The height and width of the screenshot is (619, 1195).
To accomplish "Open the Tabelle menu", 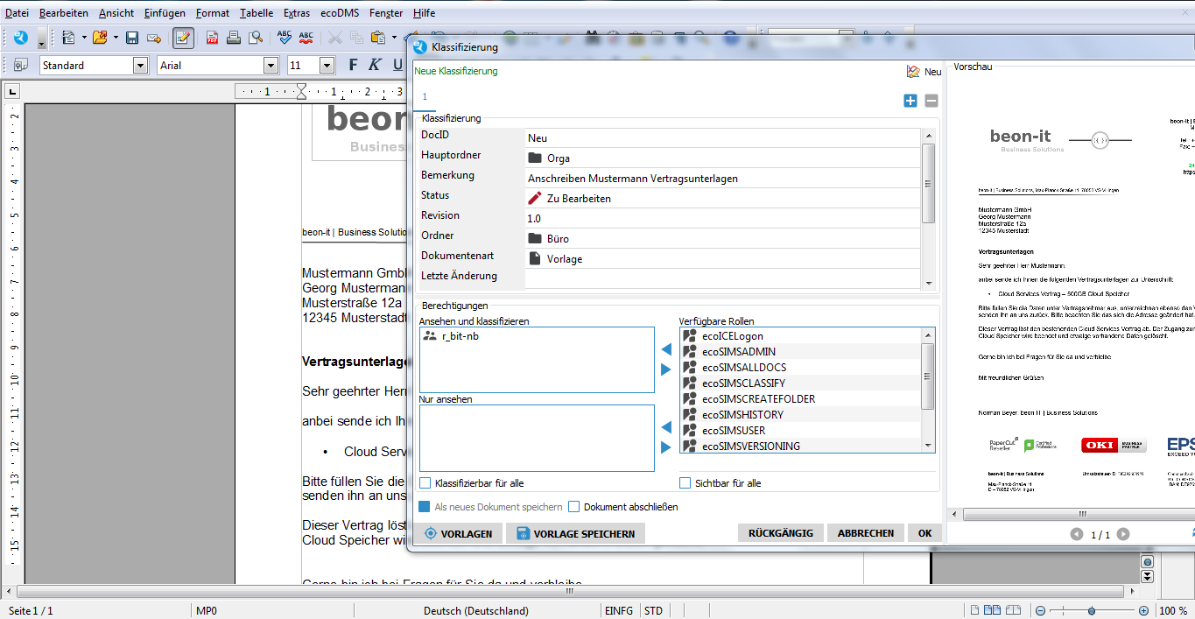I will (x=257, y=13).
